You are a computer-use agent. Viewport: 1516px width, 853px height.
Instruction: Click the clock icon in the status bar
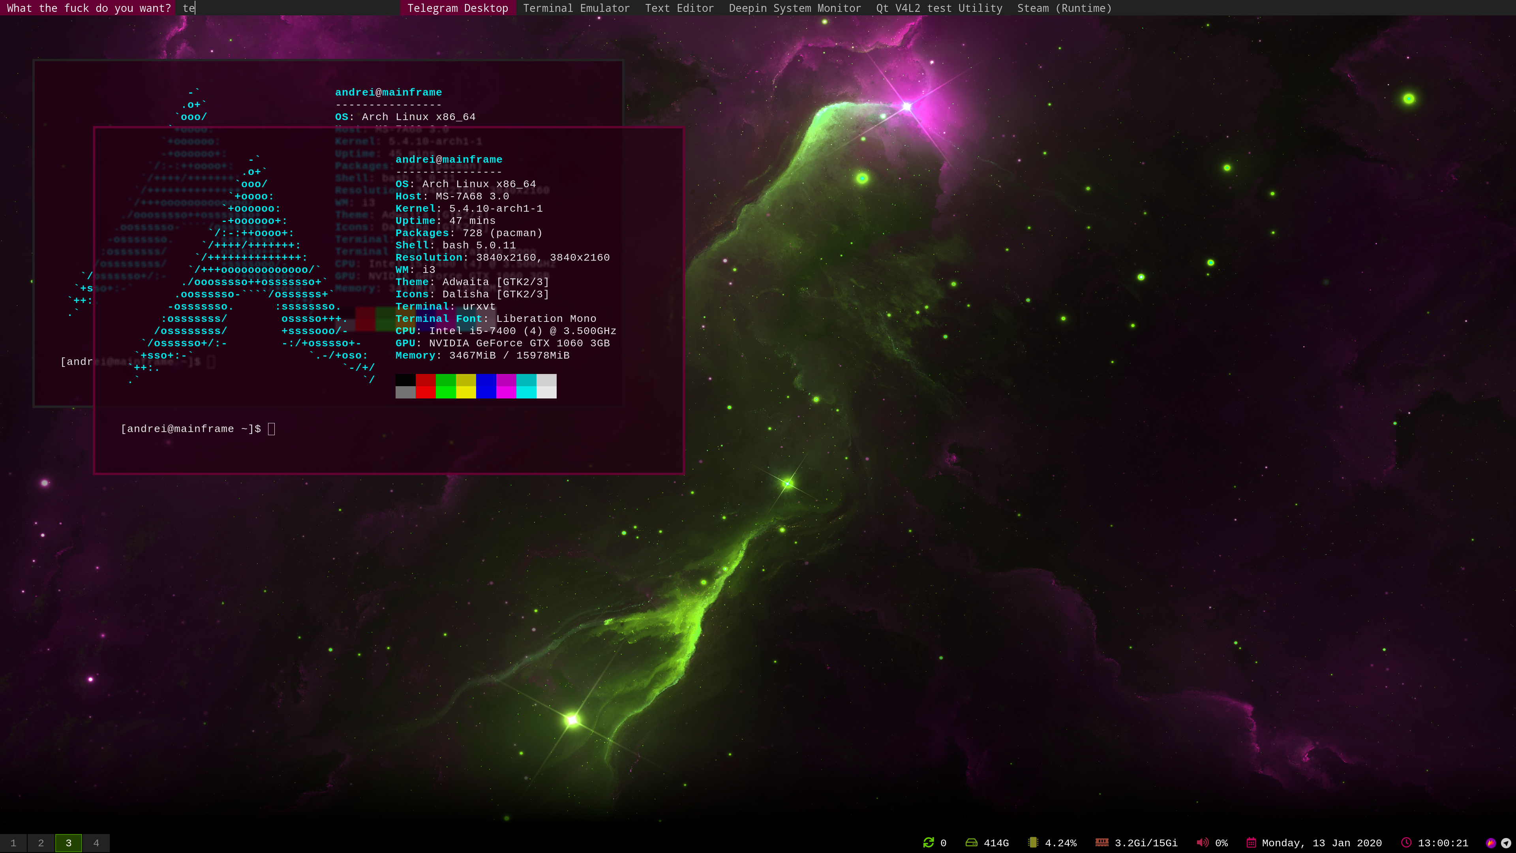[1406, 842]
